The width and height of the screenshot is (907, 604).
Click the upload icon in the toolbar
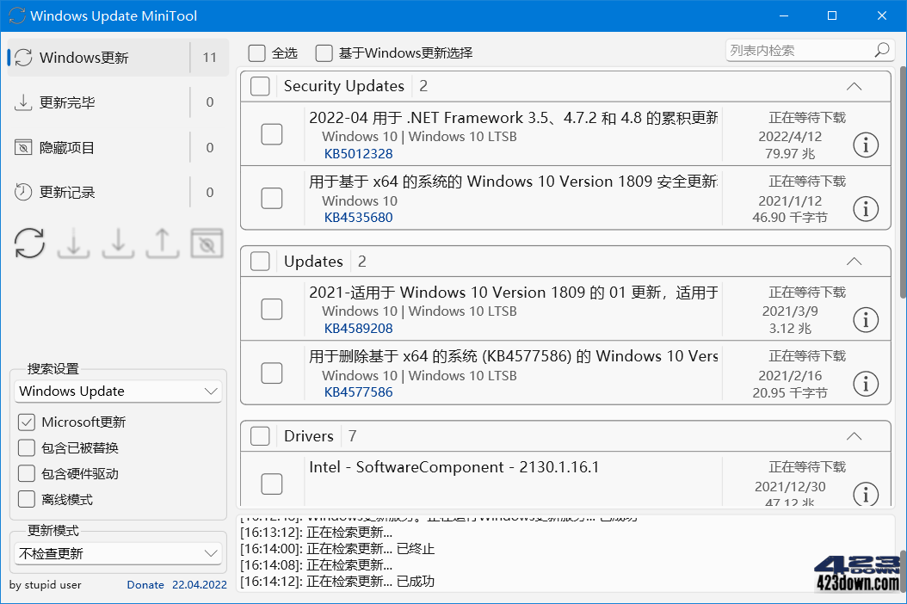162,243
